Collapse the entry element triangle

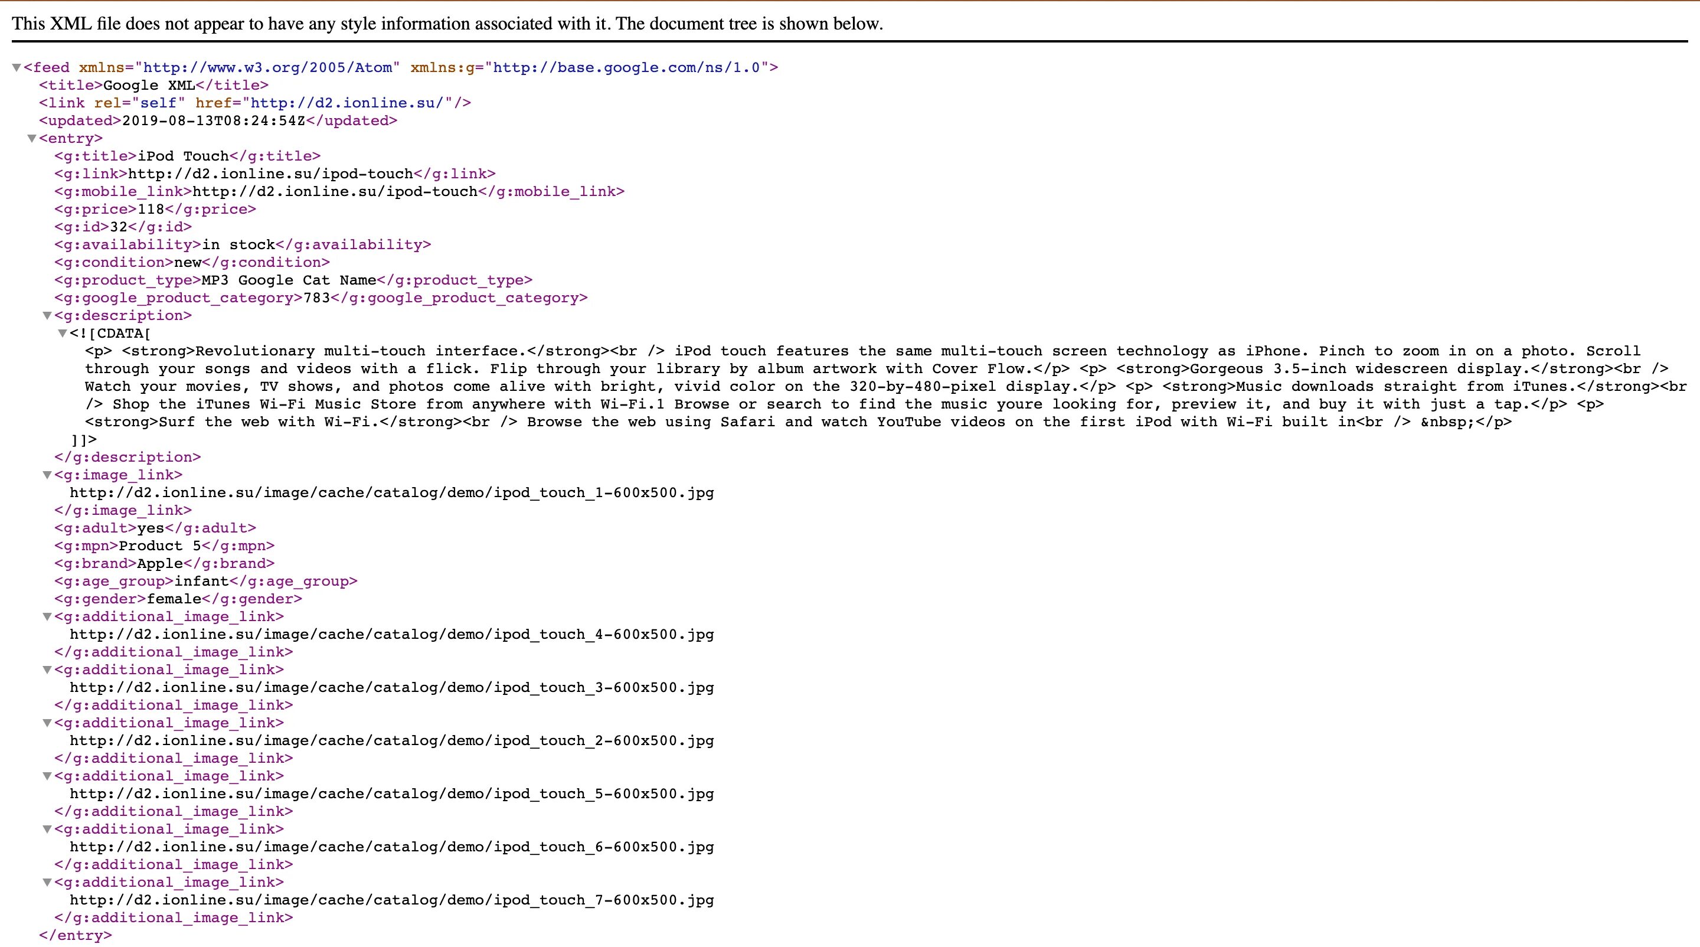tap(31, 139)
